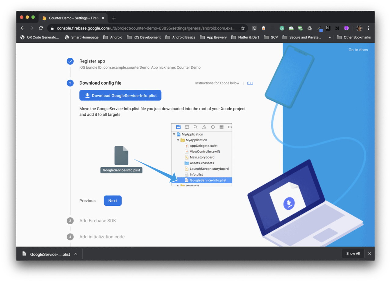Click the Register app step checkmark
391x282 pixels.
tap(70, 61)
